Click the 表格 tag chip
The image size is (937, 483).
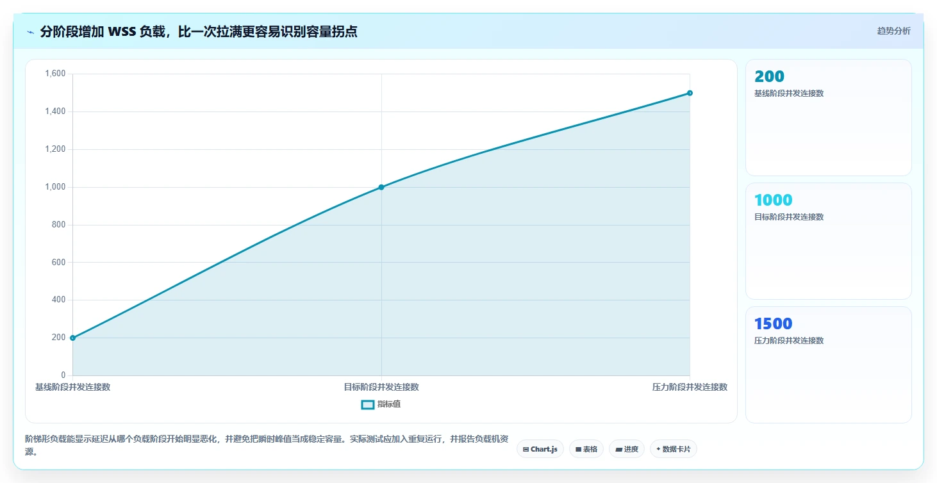point(586,449)
